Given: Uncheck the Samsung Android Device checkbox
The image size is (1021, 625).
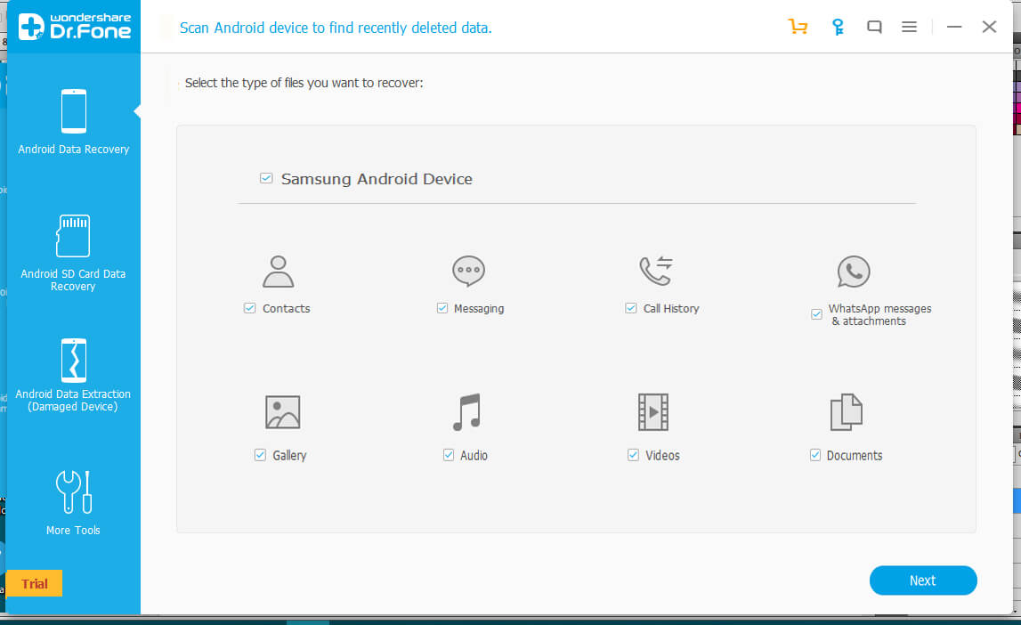Looking at the screenshot, I should click(x=266, y=178).
